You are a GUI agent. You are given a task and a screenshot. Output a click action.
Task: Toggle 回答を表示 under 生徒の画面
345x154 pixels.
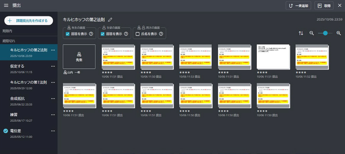102,34
